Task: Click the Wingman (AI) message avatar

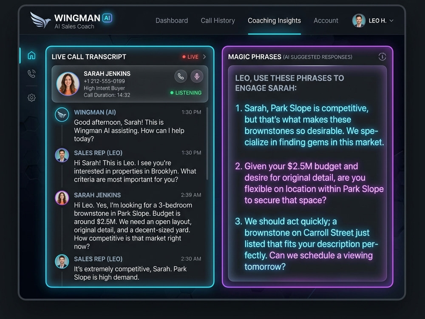Action: pos(62,114)
